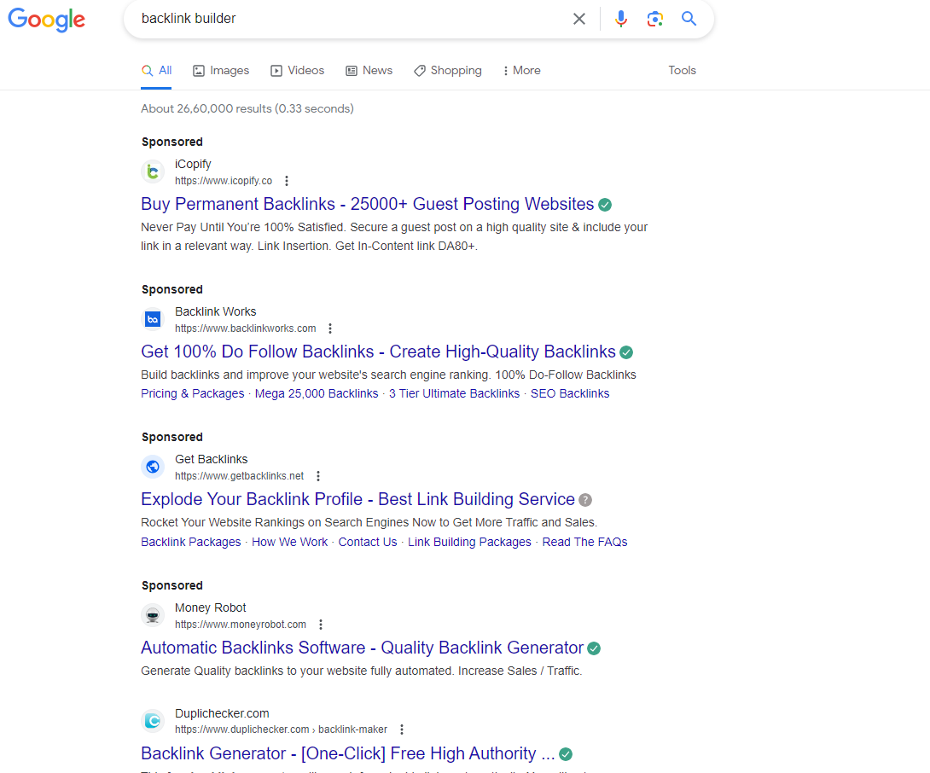
Task: Open 'Explode Your Backlink Profile' headline
Action: pos(357,499)
